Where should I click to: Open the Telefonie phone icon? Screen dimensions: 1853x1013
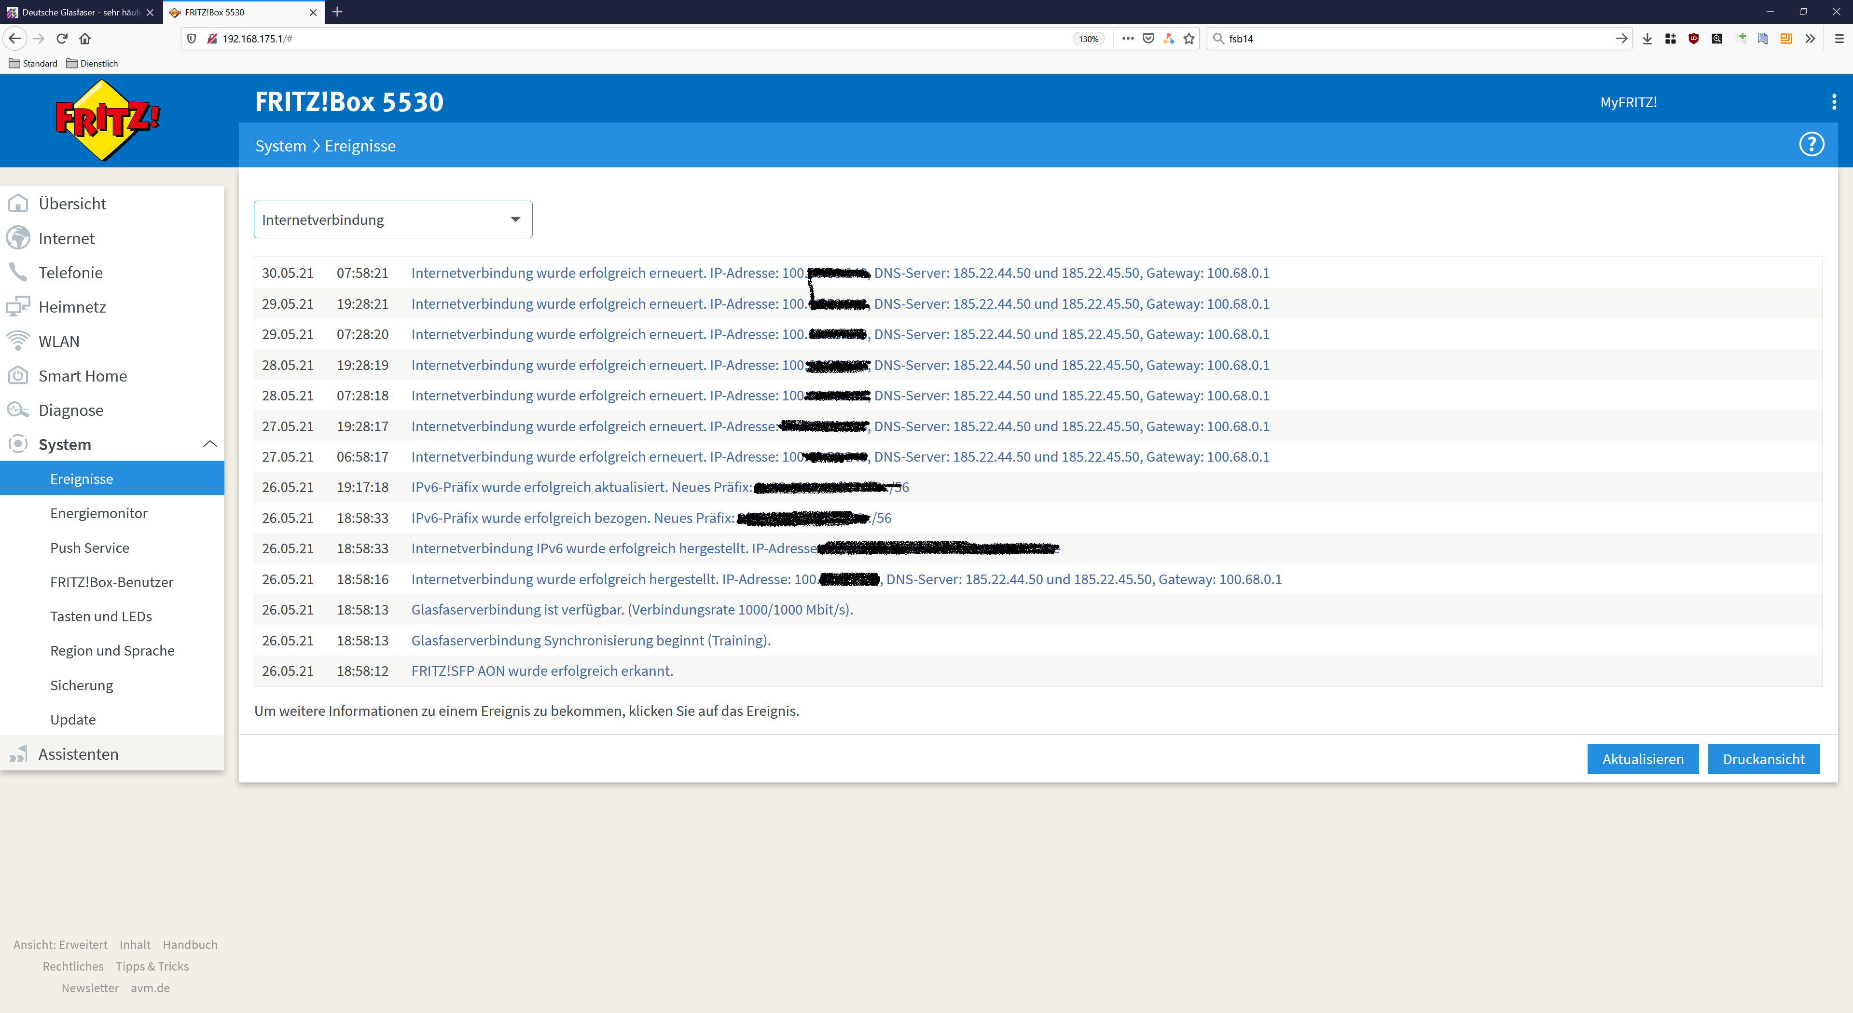[x=18, y=273]
